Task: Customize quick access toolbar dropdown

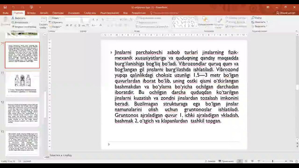Action: (40, 7)
